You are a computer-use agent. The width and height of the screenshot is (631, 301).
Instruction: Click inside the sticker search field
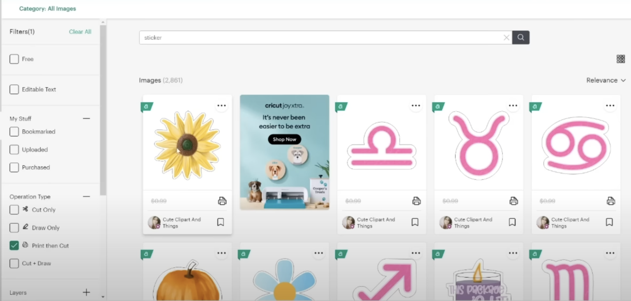(320, 38)
